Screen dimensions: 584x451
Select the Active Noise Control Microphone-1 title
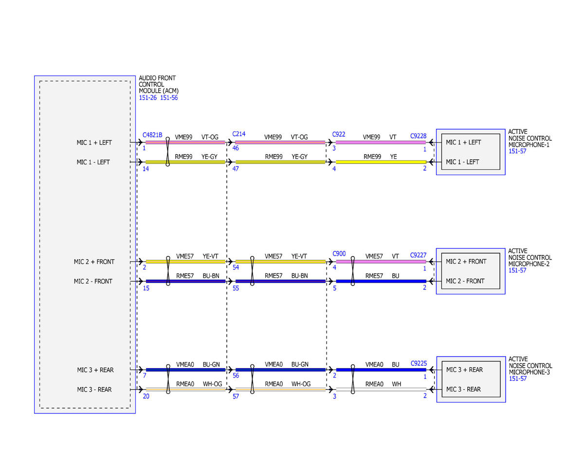(x=530, y=138)
